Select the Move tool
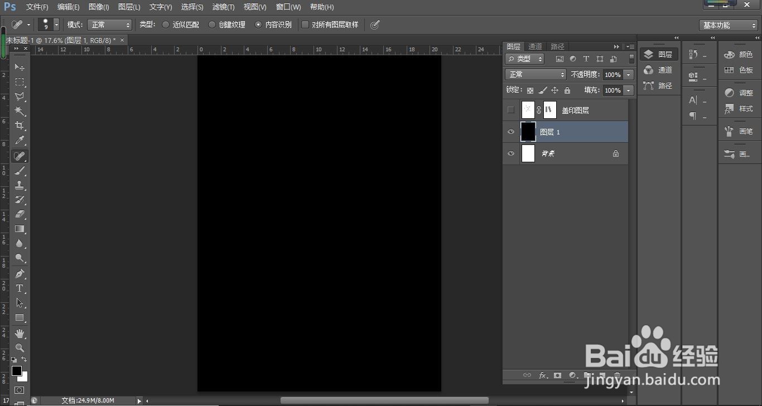 point(20,67)
